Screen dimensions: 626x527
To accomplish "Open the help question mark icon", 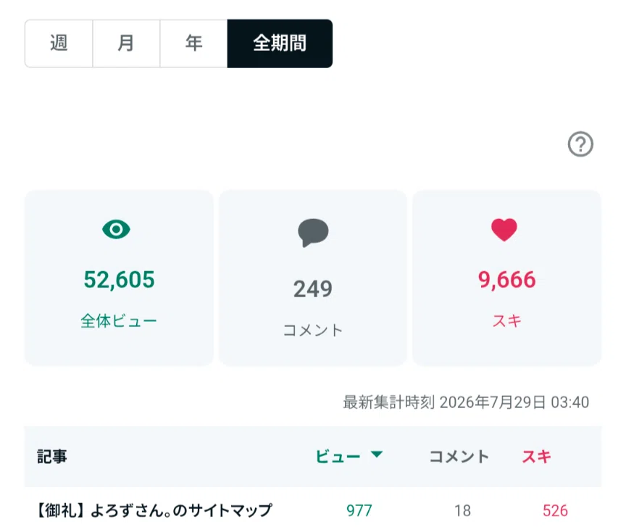I will click(x=580, y=144).
